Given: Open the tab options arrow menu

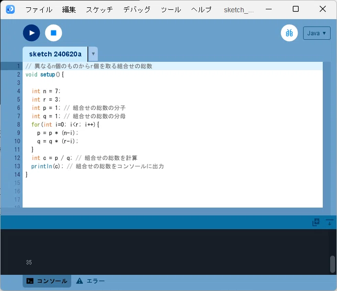Looking at the screenshot, I should tap(93, 54).
